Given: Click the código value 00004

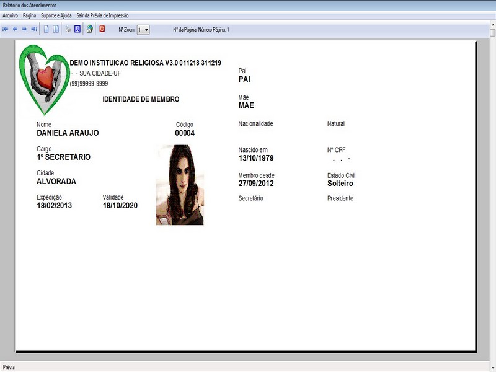Looking at the screenshot, I should (185, 133).
